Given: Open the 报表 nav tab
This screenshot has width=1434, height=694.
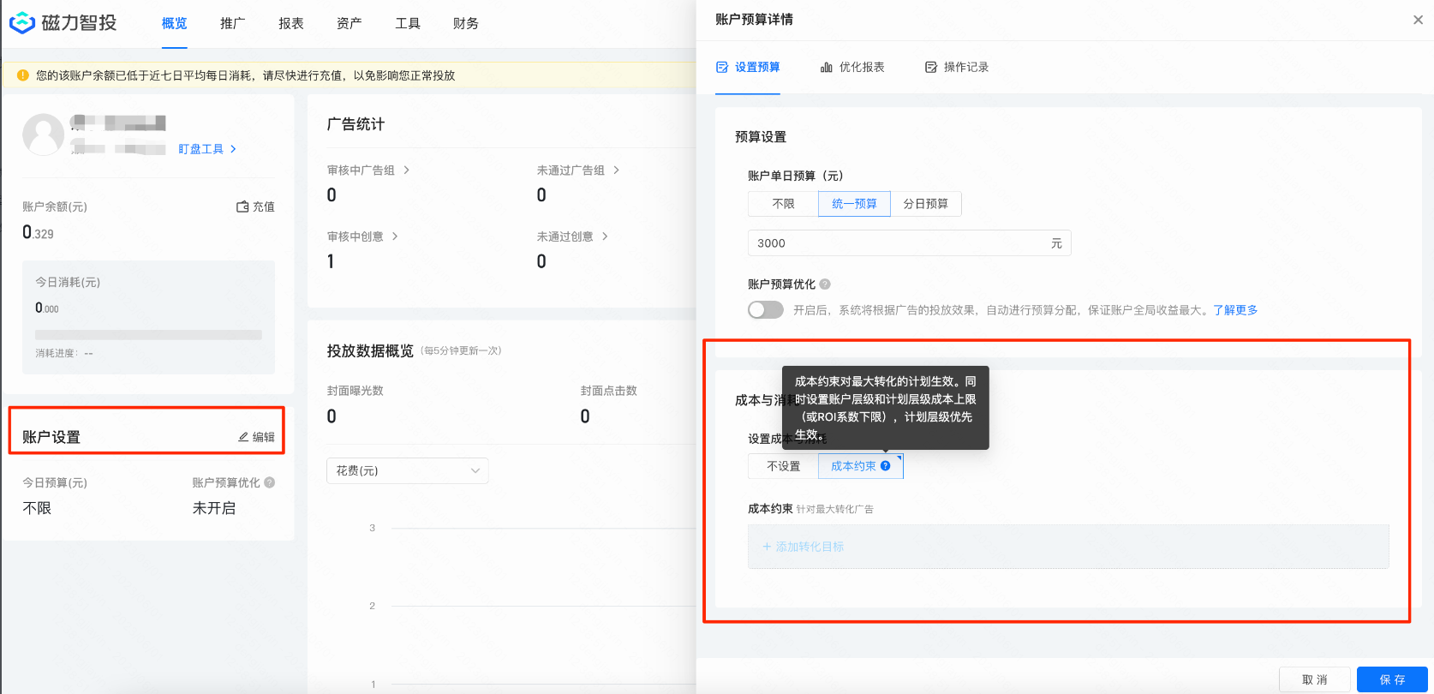Looking at the screenshot, I should click(x=291, y=23).
